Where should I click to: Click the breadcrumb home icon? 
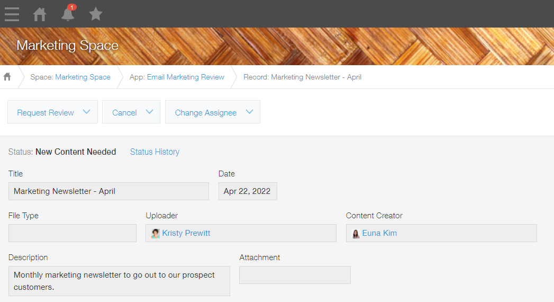7,77
